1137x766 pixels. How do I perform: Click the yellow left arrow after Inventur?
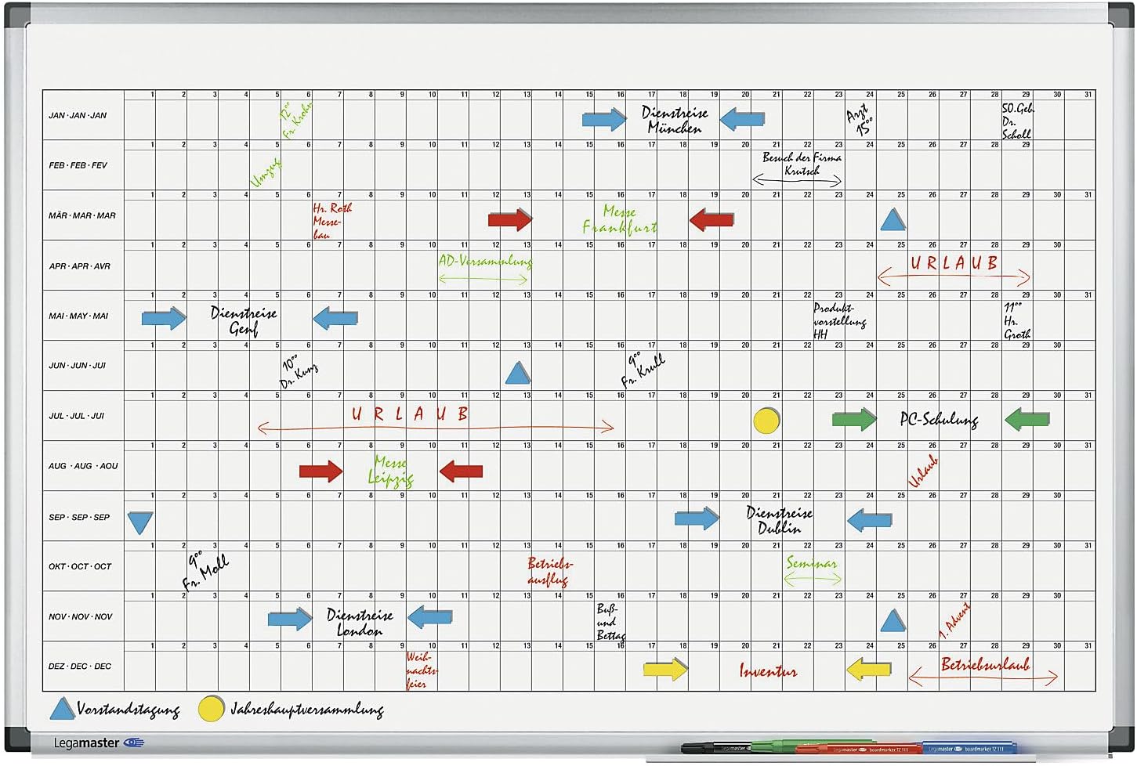[869, 669]
